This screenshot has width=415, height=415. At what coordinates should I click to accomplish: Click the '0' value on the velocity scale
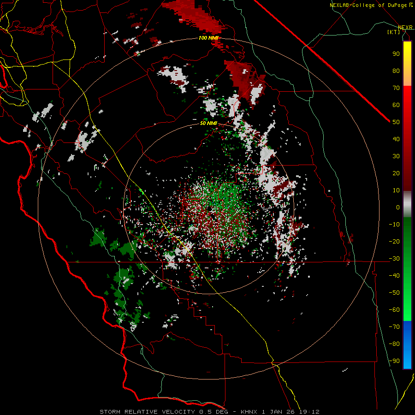398,207
